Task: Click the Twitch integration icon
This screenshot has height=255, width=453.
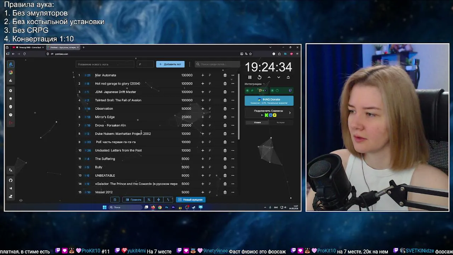Action: pos(290,91)
